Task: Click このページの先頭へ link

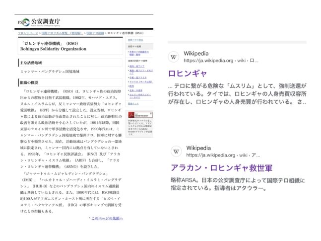Action: coord(107,218)
